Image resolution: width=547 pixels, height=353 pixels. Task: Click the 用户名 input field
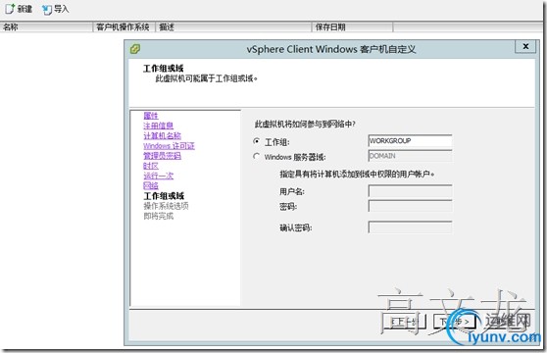pos(410,191)
